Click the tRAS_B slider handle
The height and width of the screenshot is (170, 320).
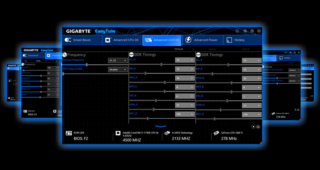232,83
